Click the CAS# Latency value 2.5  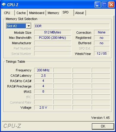pyautogui.click(x=43, y=76)
